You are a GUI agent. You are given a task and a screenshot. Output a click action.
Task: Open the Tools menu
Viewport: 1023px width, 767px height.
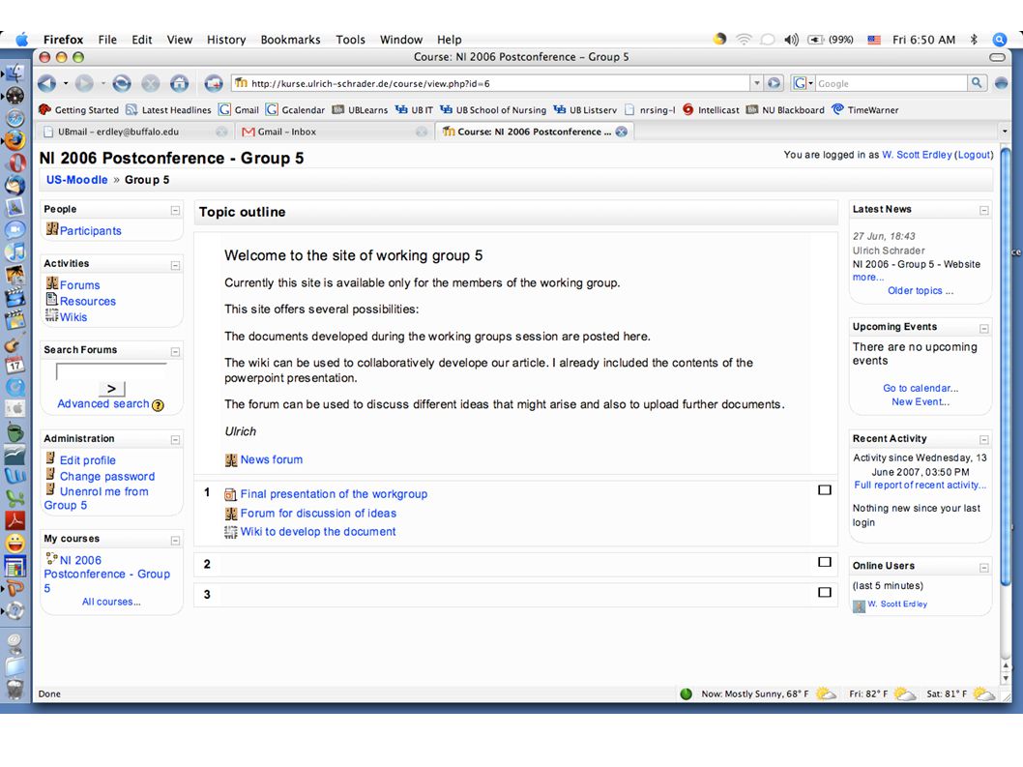tap(350, 39)
